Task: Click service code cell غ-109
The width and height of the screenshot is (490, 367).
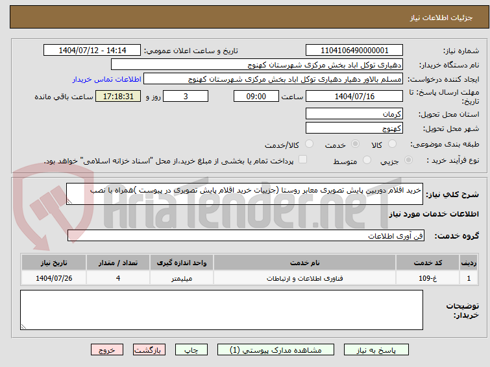Action: tap(427, 278)
